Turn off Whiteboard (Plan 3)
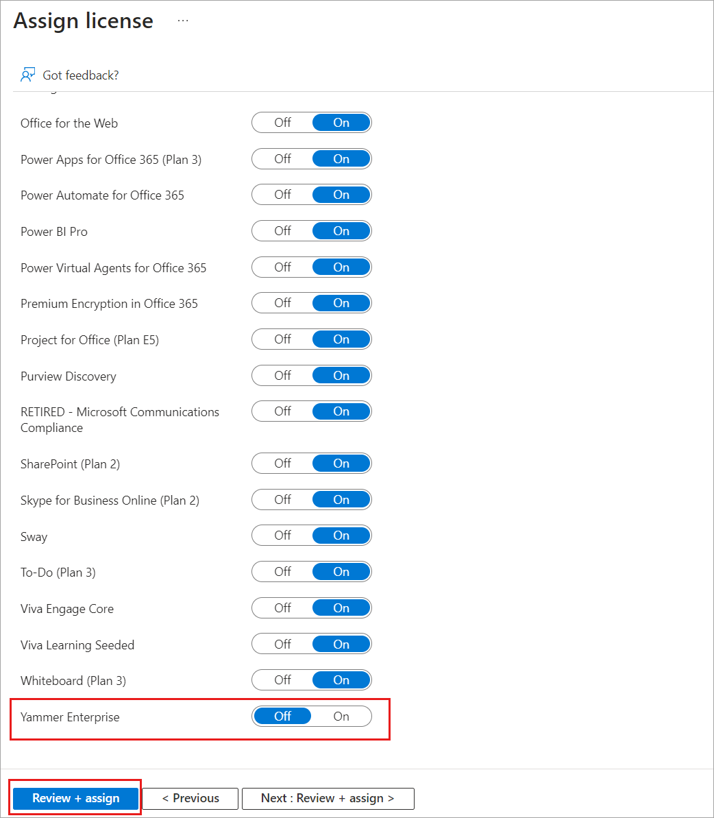 click(282, 679)
